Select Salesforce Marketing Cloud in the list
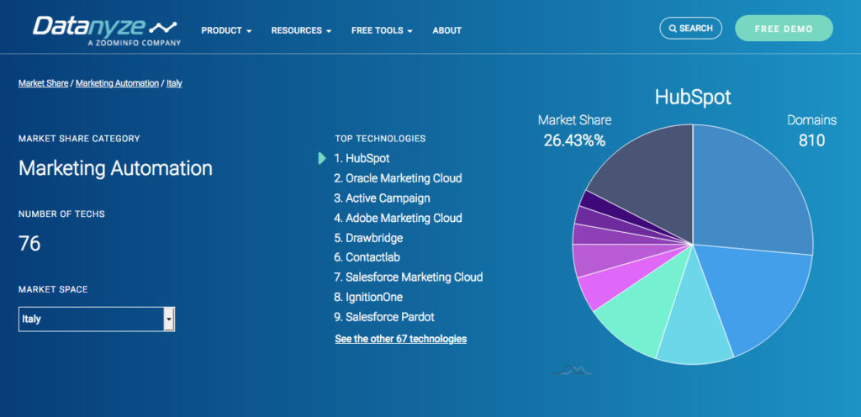The height and width of the screenshot is (417, 861). click(x=409, y=277)
